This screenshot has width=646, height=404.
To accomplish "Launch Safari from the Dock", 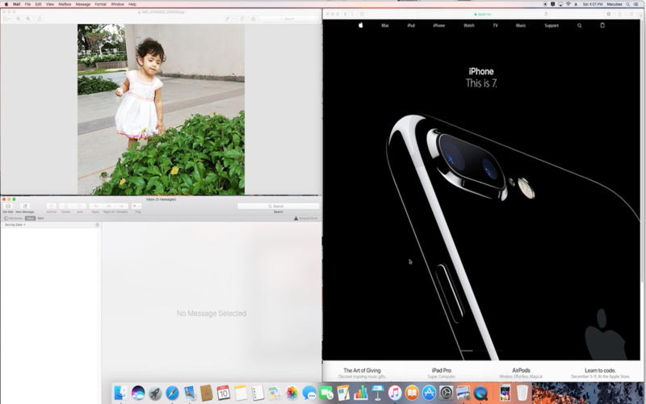I will tap(172, 393).
